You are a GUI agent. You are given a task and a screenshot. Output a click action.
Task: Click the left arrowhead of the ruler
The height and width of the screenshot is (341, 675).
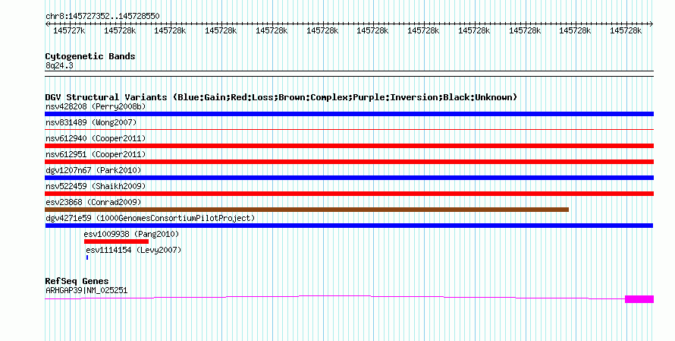(47, 24)
